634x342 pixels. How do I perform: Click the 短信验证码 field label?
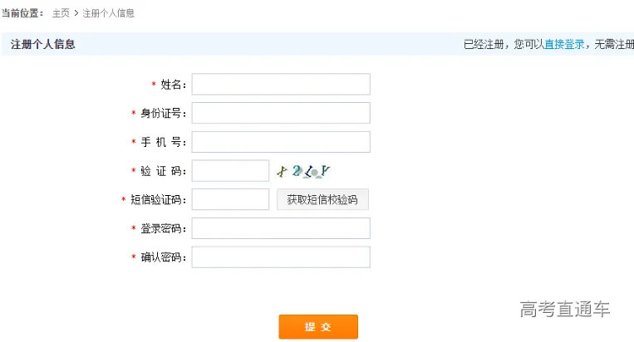coord(158,200)
